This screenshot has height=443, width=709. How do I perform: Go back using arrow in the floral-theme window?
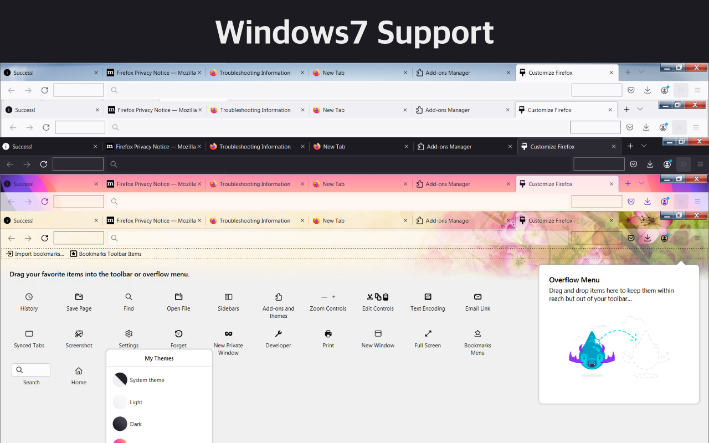point(11,239)
